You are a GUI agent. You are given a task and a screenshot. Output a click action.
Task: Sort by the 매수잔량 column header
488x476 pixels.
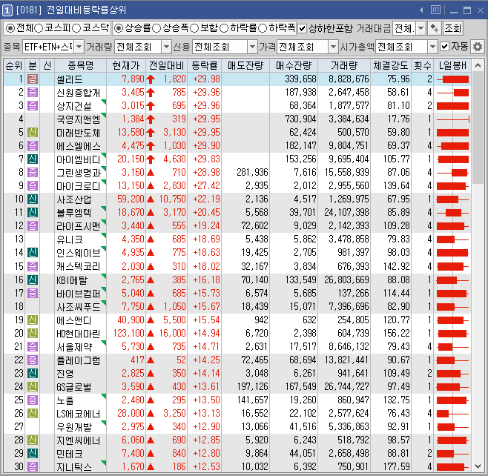(294, 65)
